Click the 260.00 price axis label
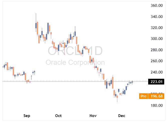Image resolution: width=168 pixels, height=125 pixels. coord(157,61)
